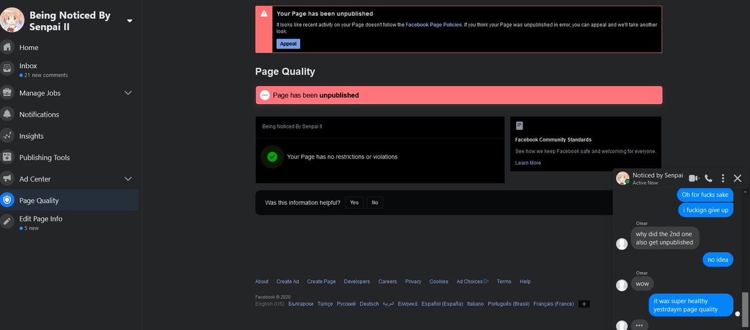
Task: Click the Ad Choices arrow icon
Action: click(x=486, y=281)
